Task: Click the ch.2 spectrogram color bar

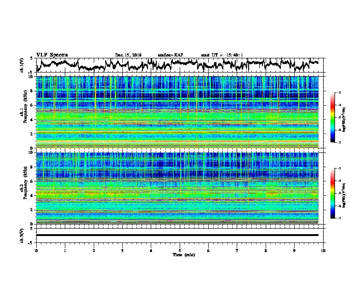Action: [x=332, y=193]
